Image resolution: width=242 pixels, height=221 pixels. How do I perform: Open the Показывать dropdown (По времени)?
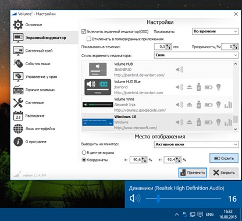(x=215, y=31)
